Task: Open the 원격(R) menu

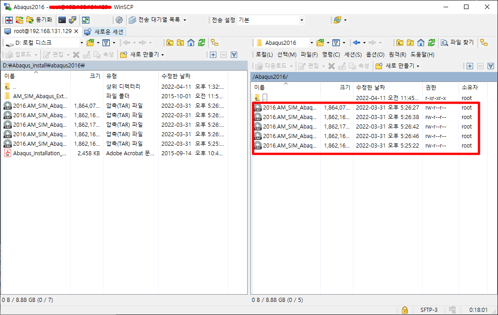Action: coord(398,54)
